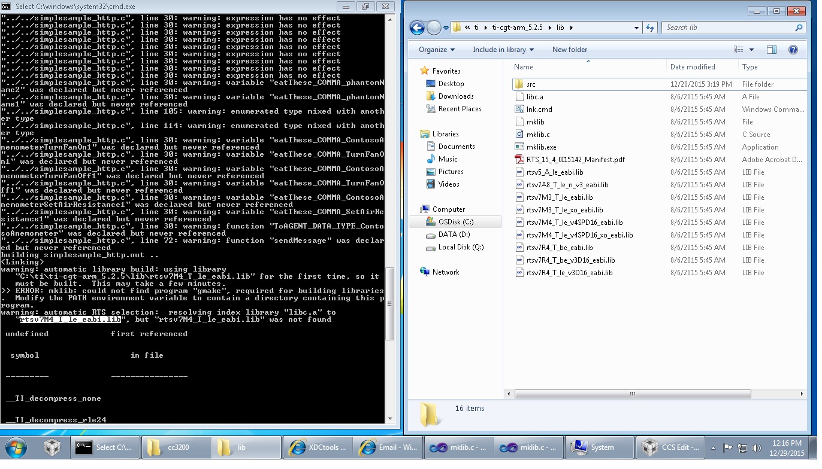822x469 pixels.
Task: Click the New folder button
Action: click(x=570, y=50)
